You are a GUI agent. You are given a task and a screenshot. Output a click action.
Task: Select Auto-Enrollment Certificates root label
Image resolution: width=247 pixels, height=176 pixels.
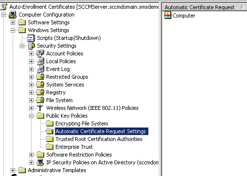84,7
